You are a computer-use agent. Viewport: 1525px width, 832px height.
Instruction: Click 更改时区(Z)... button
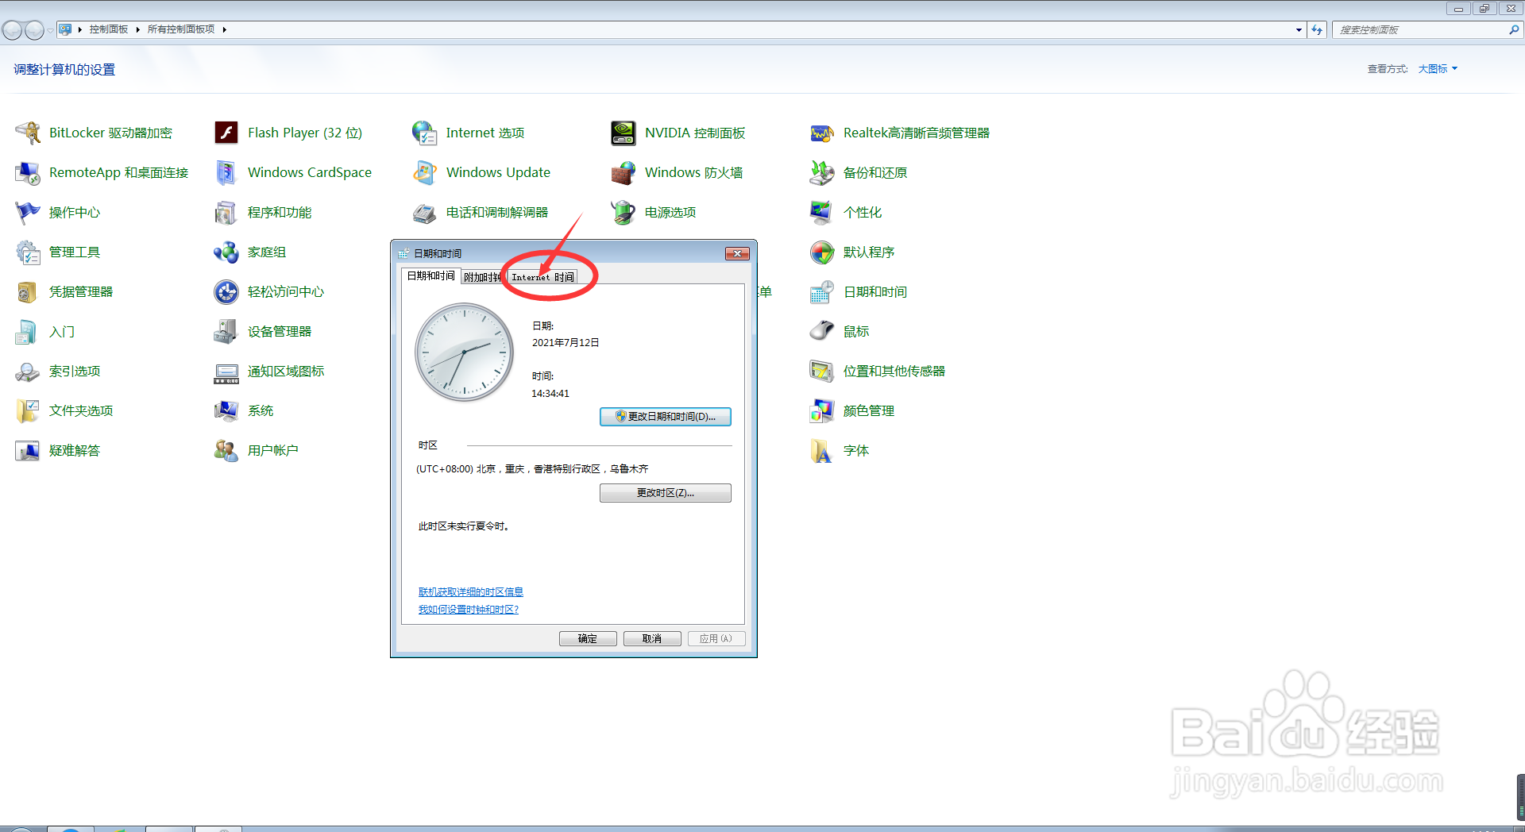tap(666, 493)
